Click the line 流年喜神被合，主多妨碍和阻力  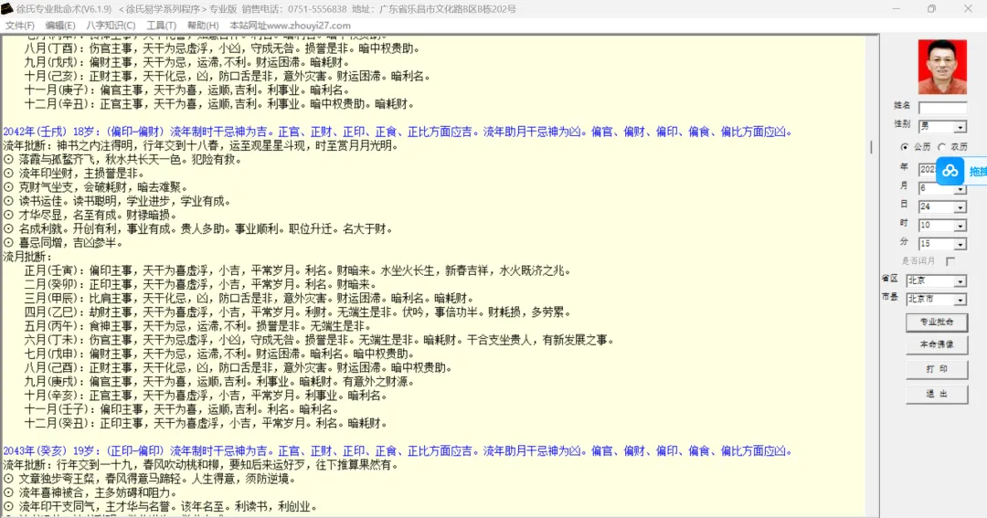(x=90, y=492)
